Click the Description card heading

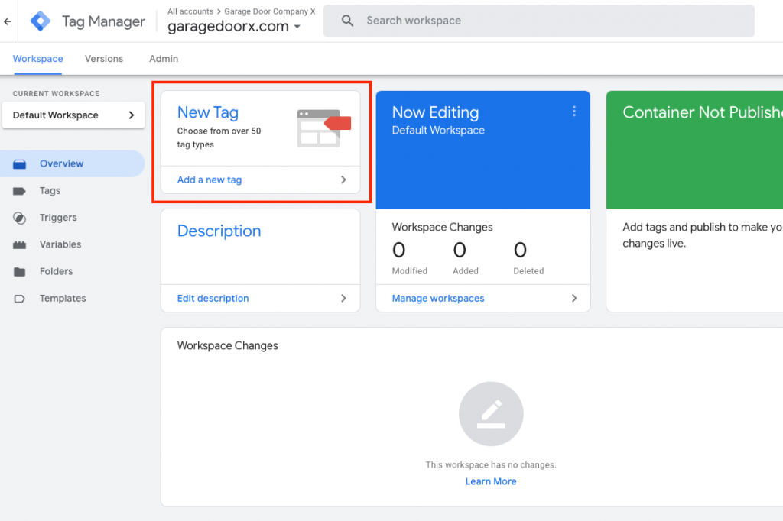click(219, 231)
